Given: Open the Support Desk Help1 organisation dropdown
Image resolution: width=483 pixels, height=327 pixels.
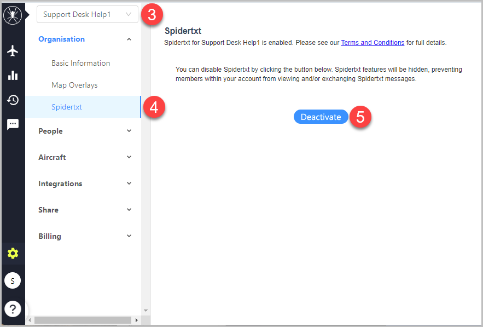Looking at the screenshot, I should (x=88, y=14).
